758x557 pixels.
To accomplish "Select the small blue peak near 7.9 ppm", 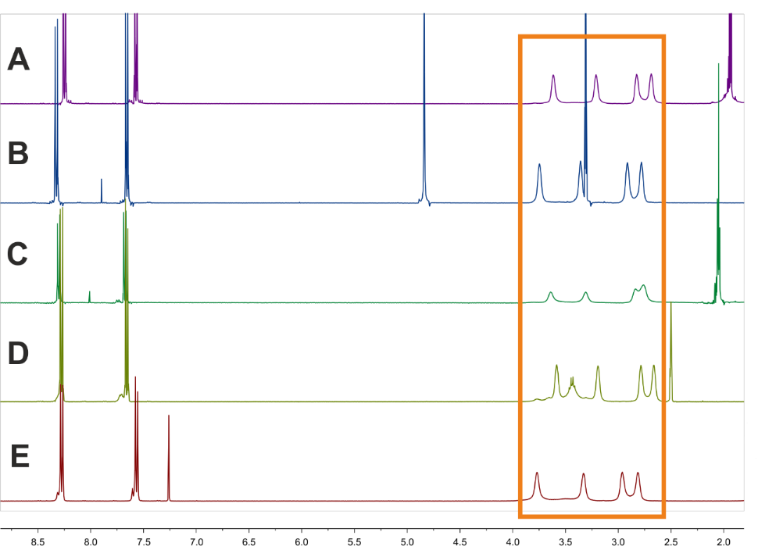I will pos(102,191).
